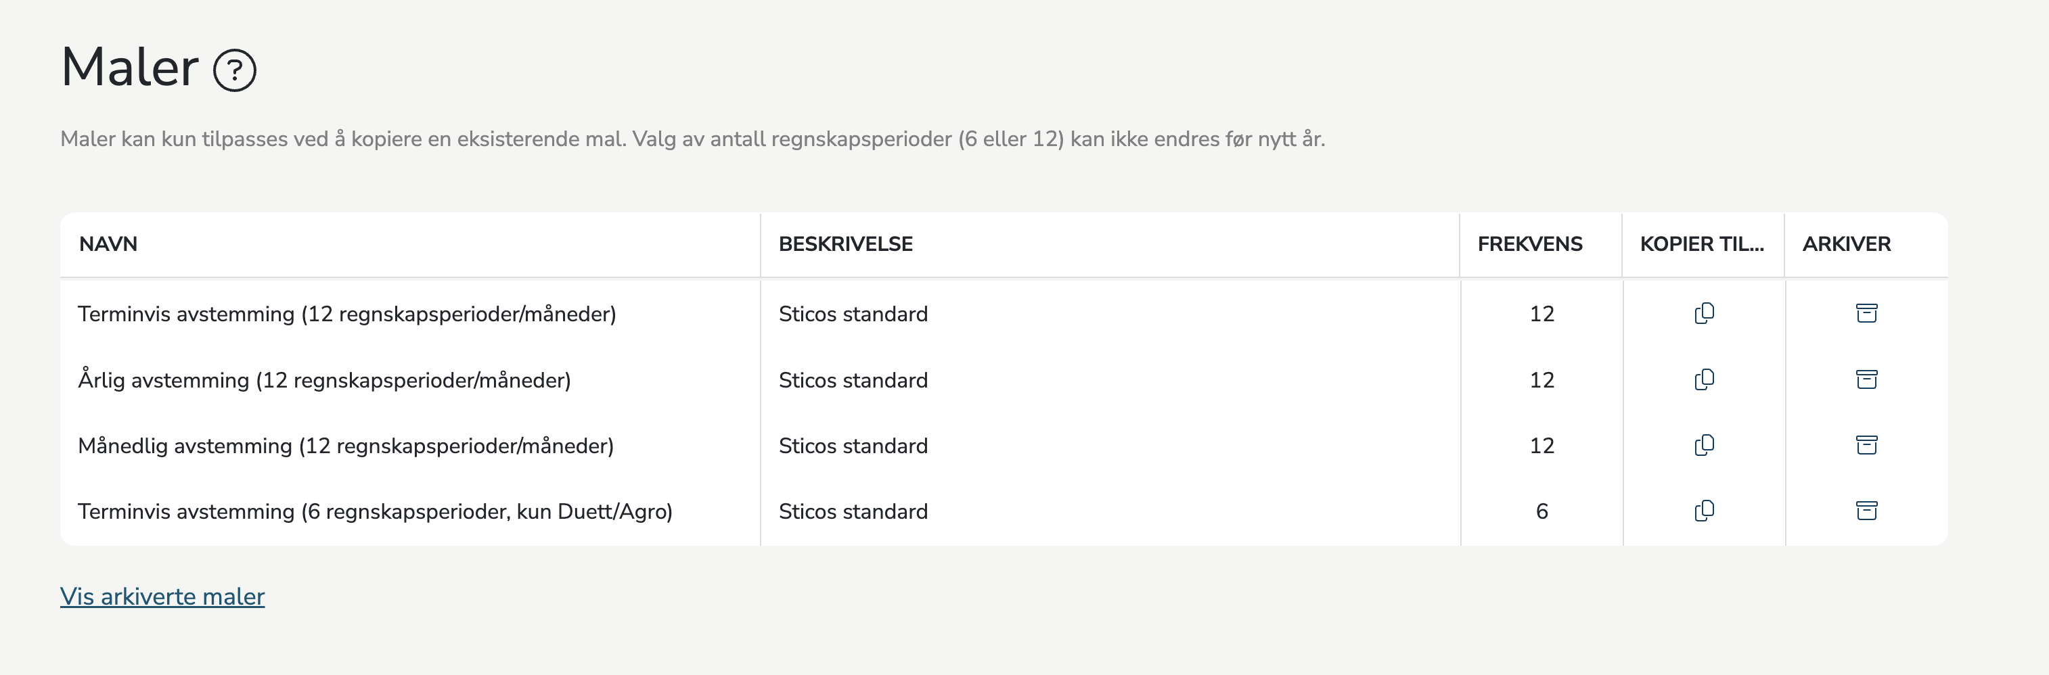Copy the Terminvis avstemming 12-period template
The height and width of the screenshot is (675, 2049).
point(1704,313)
